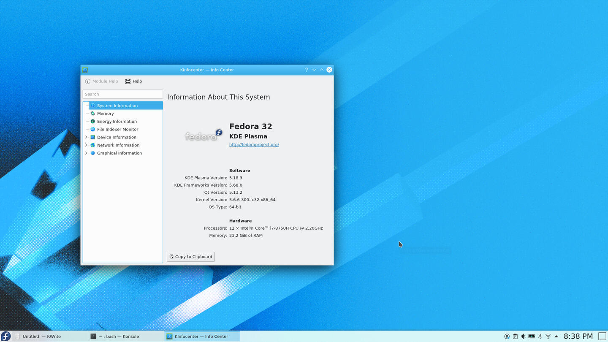Click the Device Information icon
Image resolution: width=608 pixels, height=342 pixels.
point(93,137)
